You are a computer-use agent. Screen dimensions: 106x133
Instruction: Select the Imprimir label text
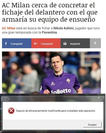[75, 44]
